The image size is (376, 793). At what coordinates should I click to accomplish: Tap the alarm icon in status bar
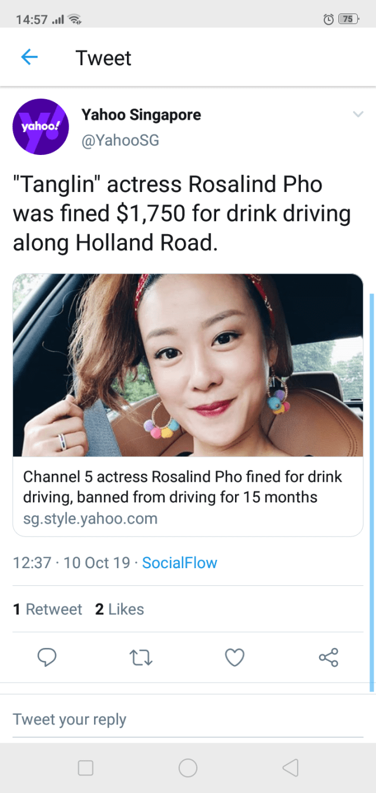pos(329,19)
